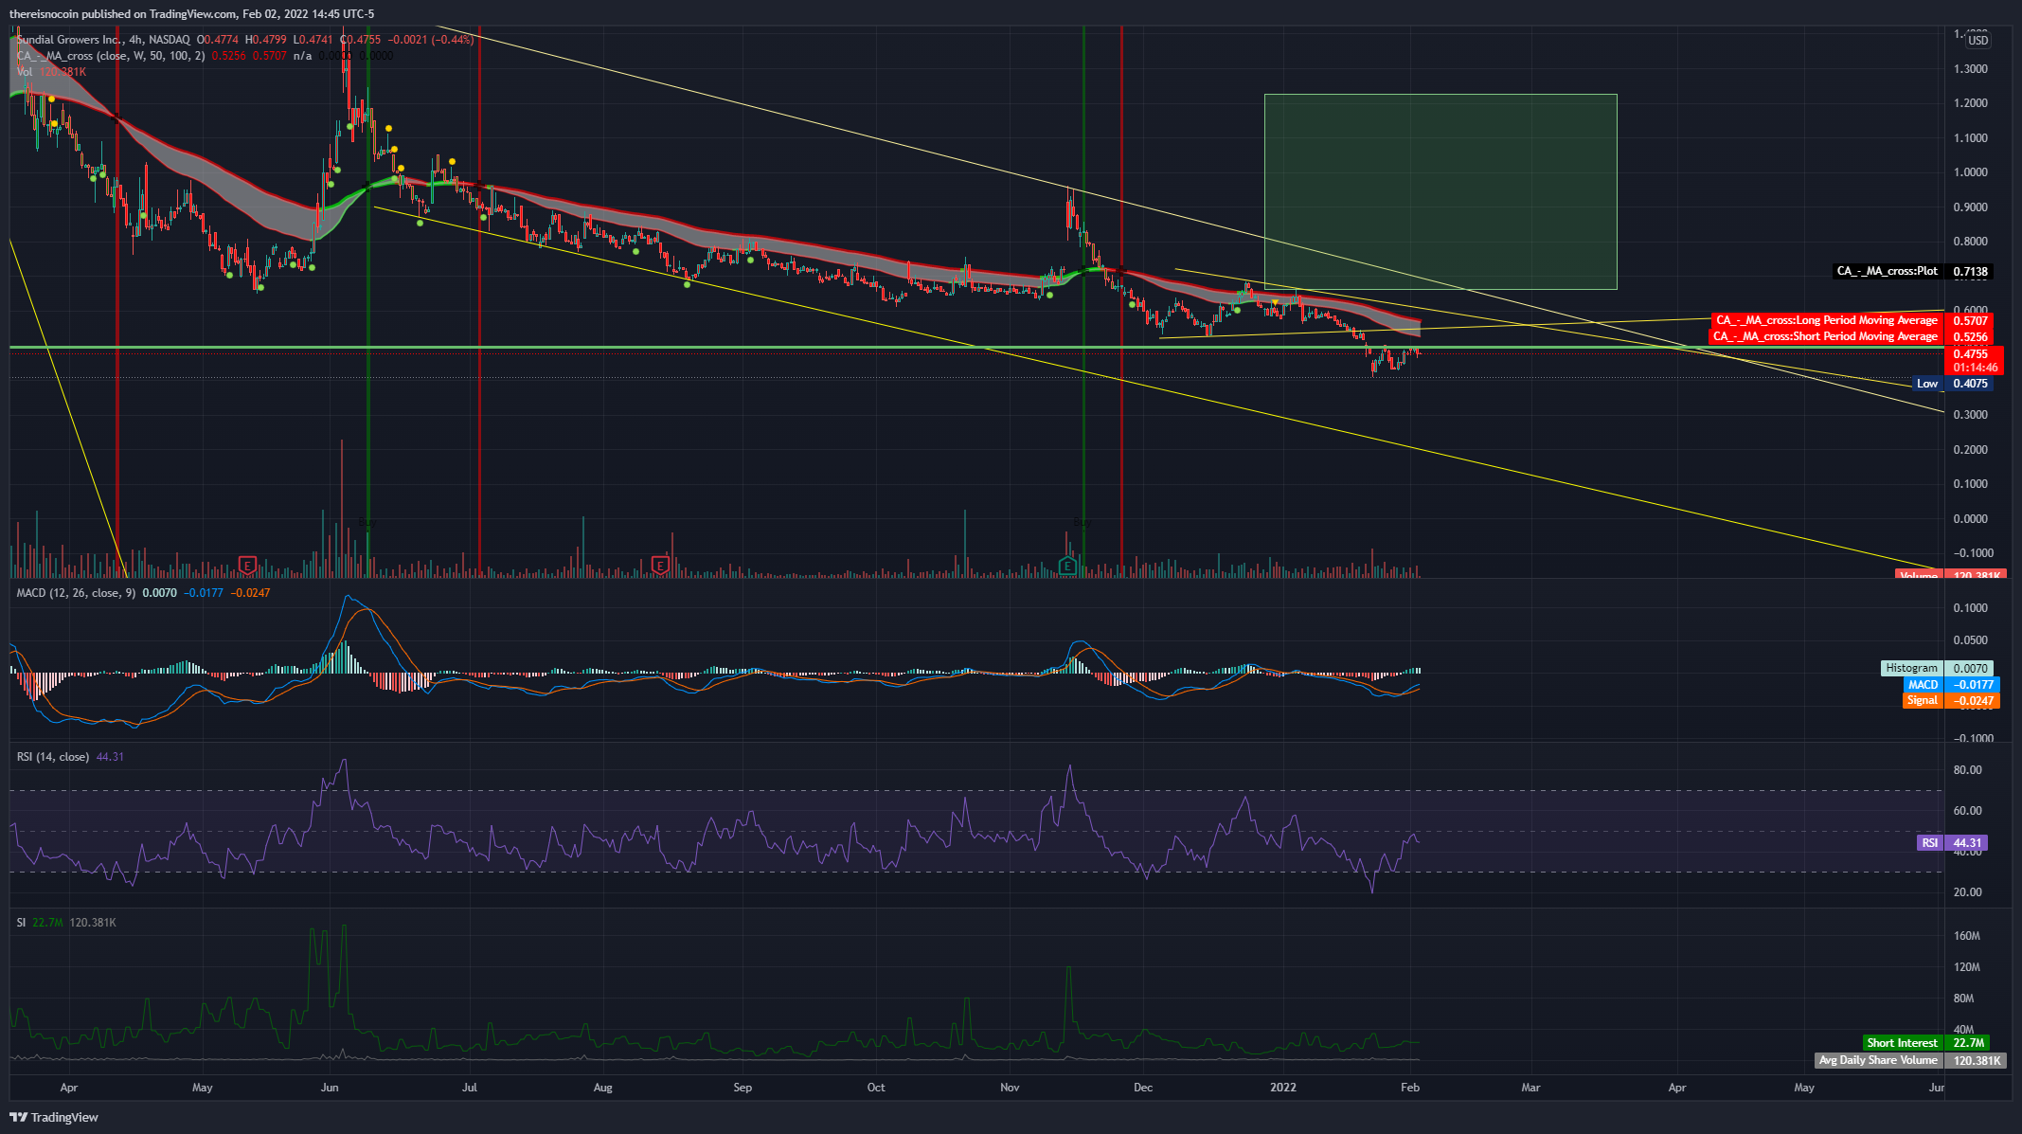The width and height of the screenshot is (2022, 1134).
Task: Select the MACD (12, 26, close, 9) legend
Action: (76, 593)
